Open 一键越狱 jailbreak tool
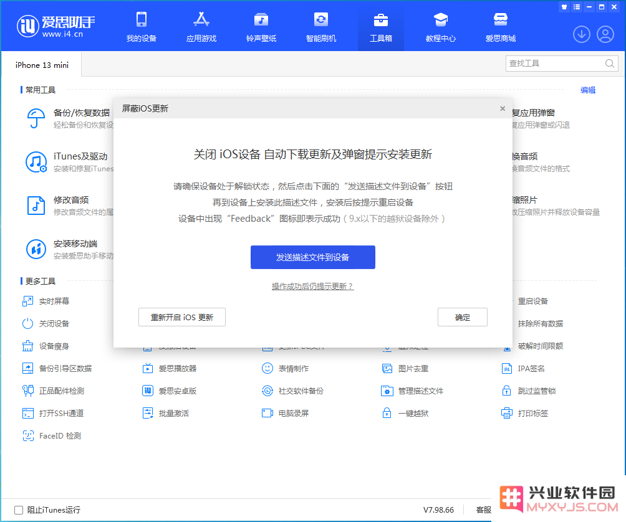The image size is (626, 522). click(405, 413)
